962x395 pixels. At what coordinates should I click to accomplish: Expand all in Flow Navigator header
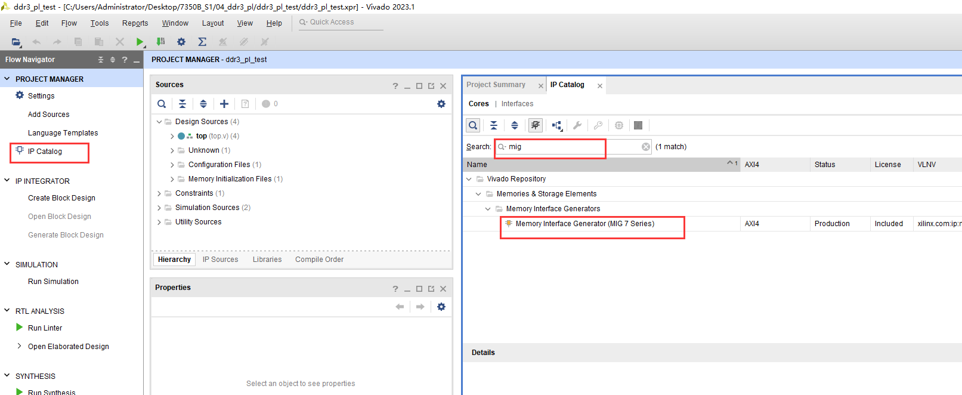(x=113, y=60)
